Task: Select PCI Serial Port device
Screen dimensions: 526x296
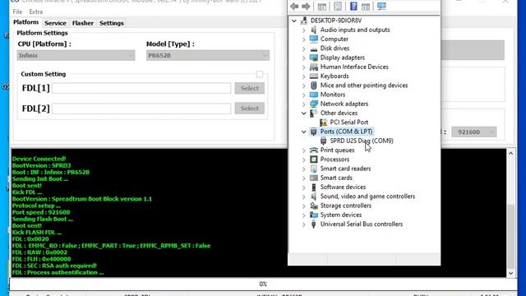Action: point(348,123)
